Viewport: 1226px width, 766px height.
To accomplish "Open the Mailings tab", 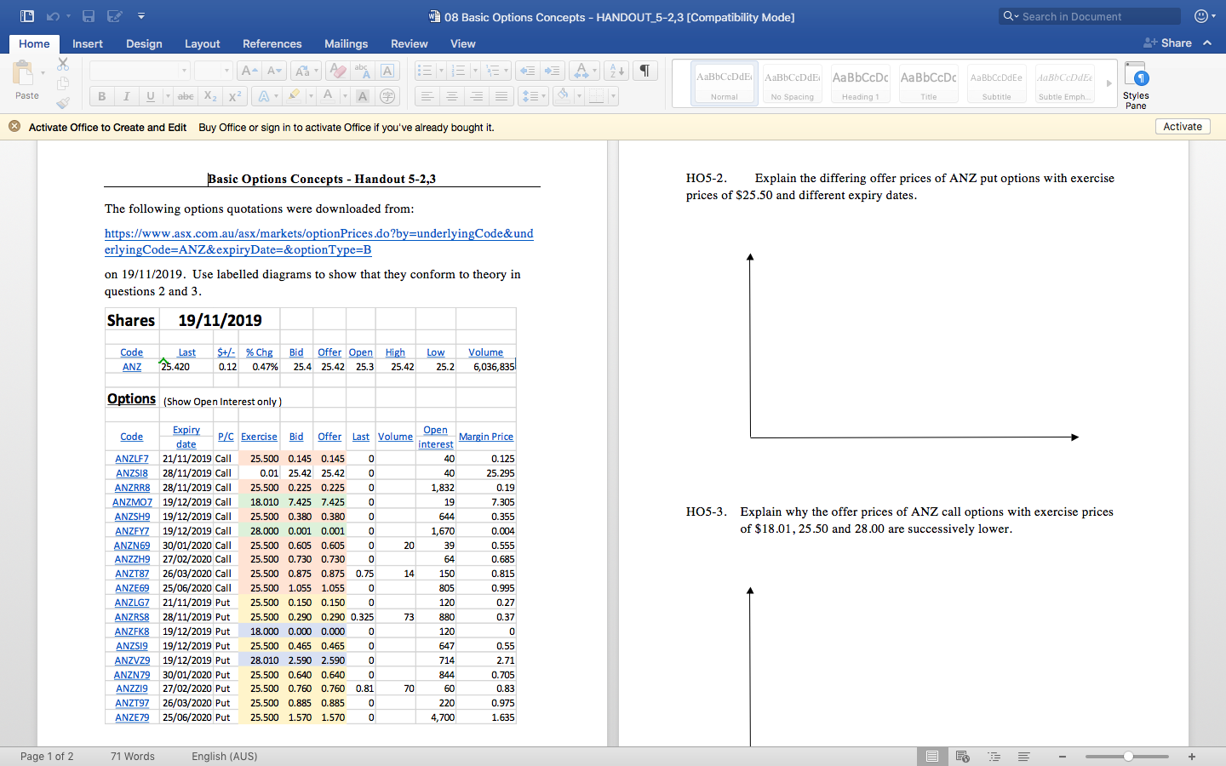I will pyautogui.click(x=347, y=43).
